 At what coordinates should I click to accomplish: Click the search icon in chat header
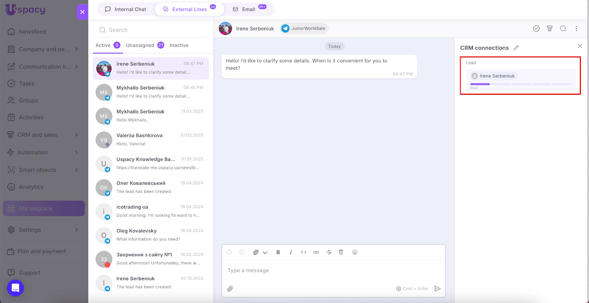[x=563, y=28]
